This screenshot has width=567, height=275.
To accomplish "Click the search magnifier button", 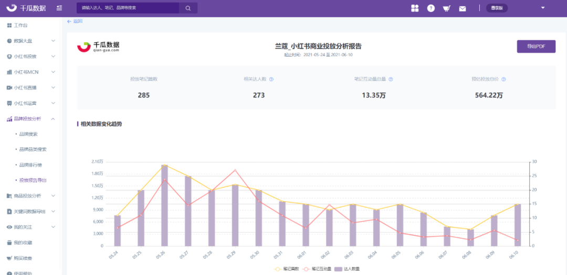I will (188, 8).
